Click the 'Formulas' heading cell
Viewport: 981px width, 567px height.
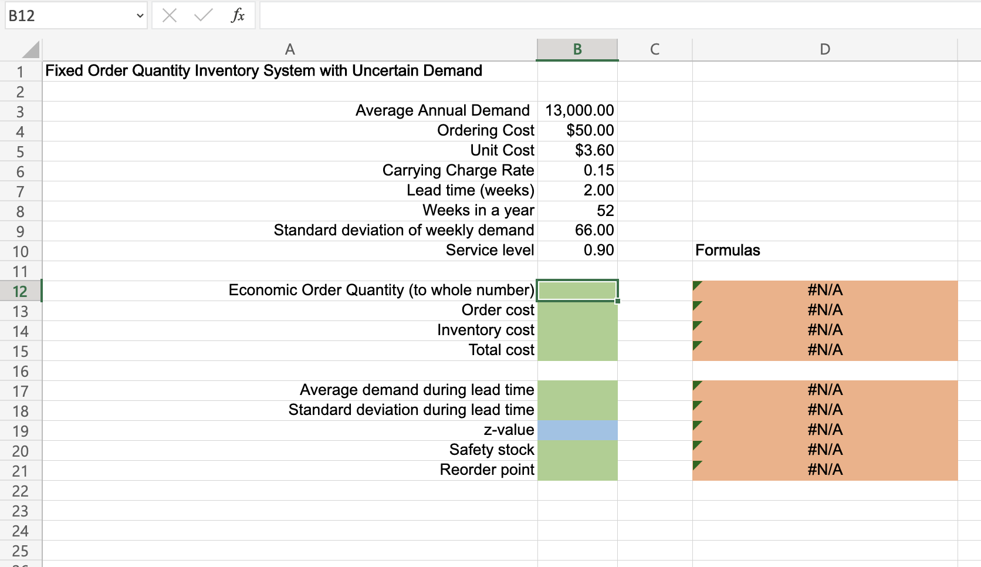(825, 251)
